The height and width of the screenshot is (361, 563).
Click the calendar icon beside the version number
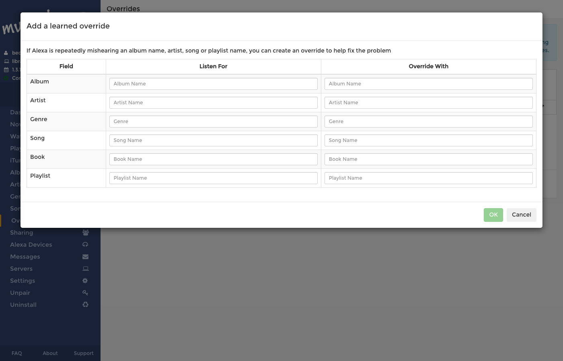(x=6, y=69)
